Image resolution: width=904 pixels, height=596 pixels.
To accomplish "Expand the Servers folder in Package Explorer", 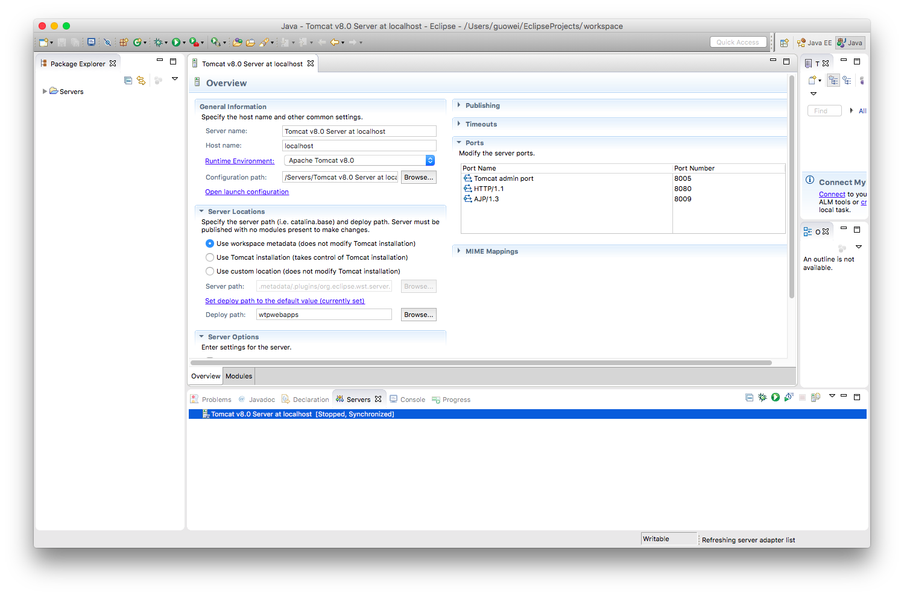I will [x=45, y=92].
